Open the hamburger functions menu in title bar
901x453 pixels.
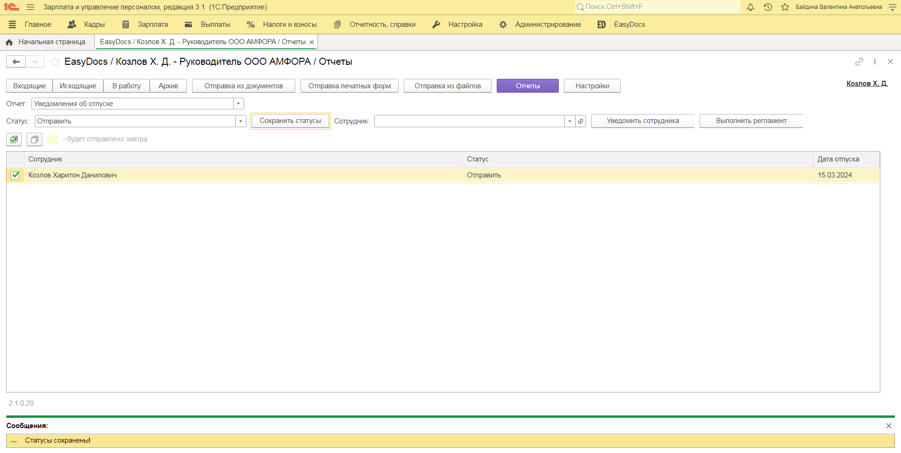click(x=31, y=7)
